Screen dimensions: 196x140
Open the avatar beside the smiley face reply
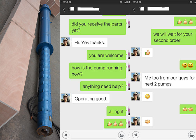(136, 96)
